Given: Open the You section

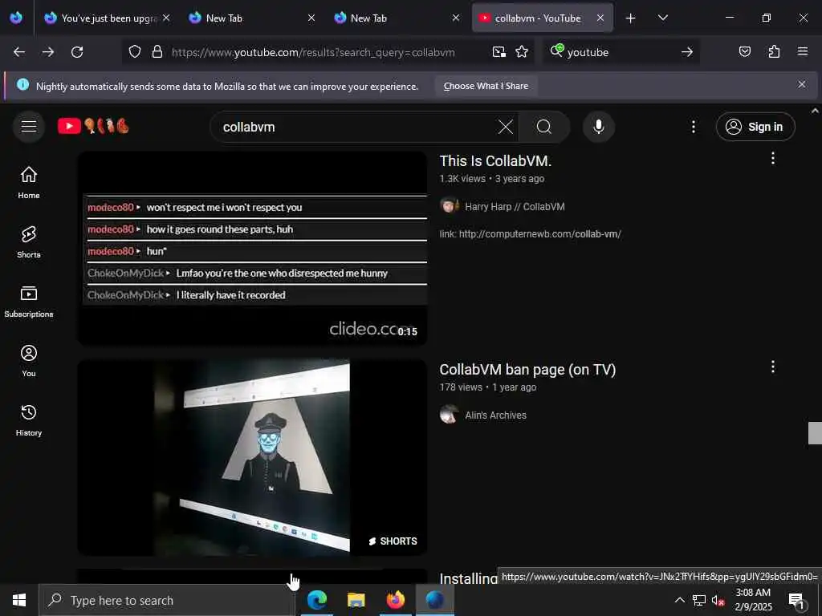Looking at the screenshot, I should [x=29, y=360].
